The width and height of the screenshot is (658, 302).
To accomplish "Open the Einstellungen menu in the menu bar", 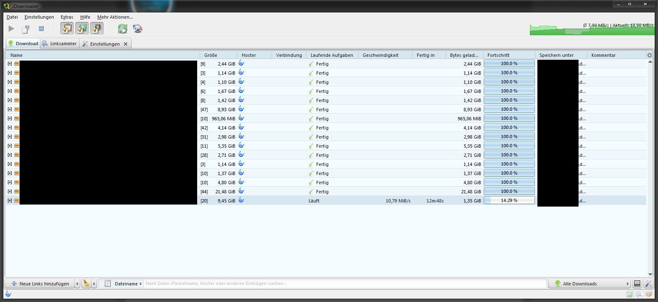I will coord(39,17).
